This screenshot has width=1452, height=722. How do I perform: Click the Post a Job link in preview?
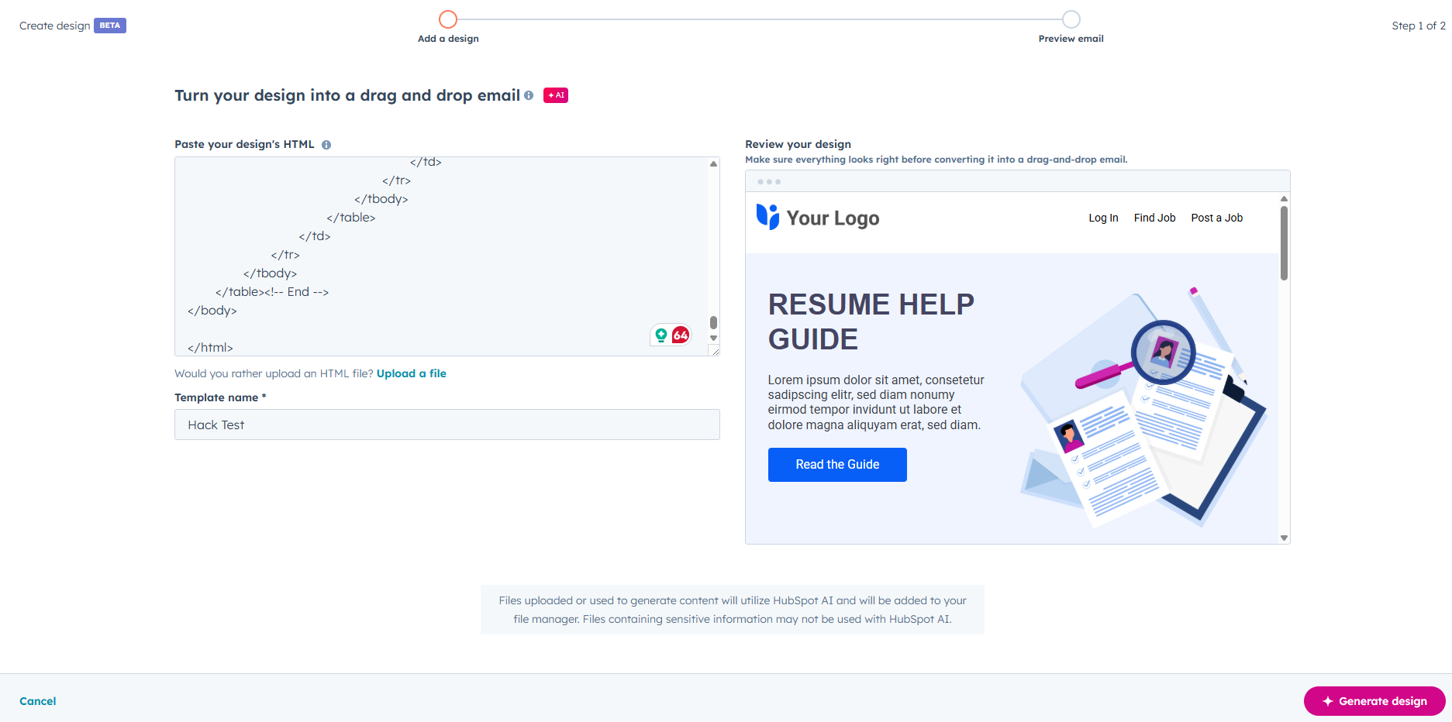[1216, 218]
